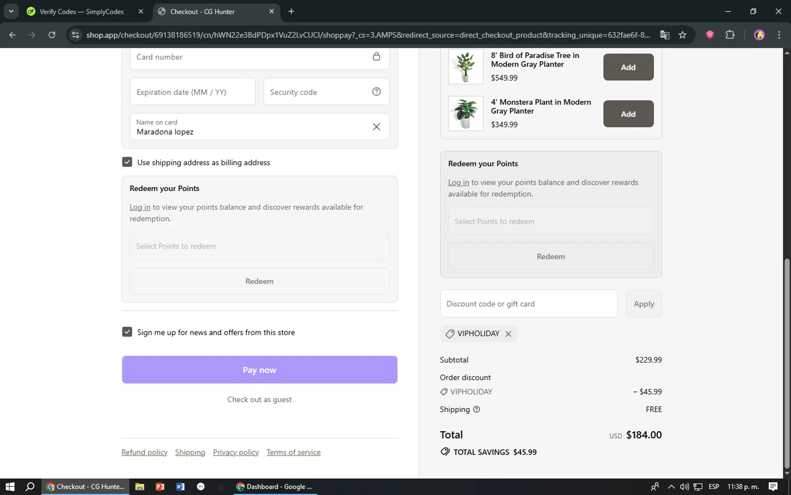The width and height of the screenshot is (791, 495).
Task: Click the Monstera Plant thumbnail
Action: point(466,113)
